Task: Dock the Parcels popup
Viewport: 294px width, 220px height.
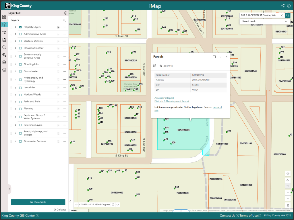Action: click(x=214, y=57)
